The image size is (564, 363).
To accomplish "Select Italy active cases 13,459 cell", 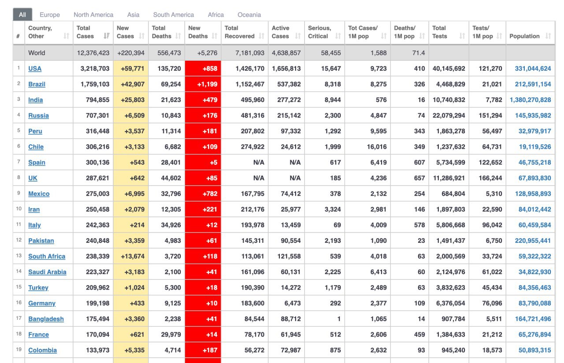I will pos(286,225).
